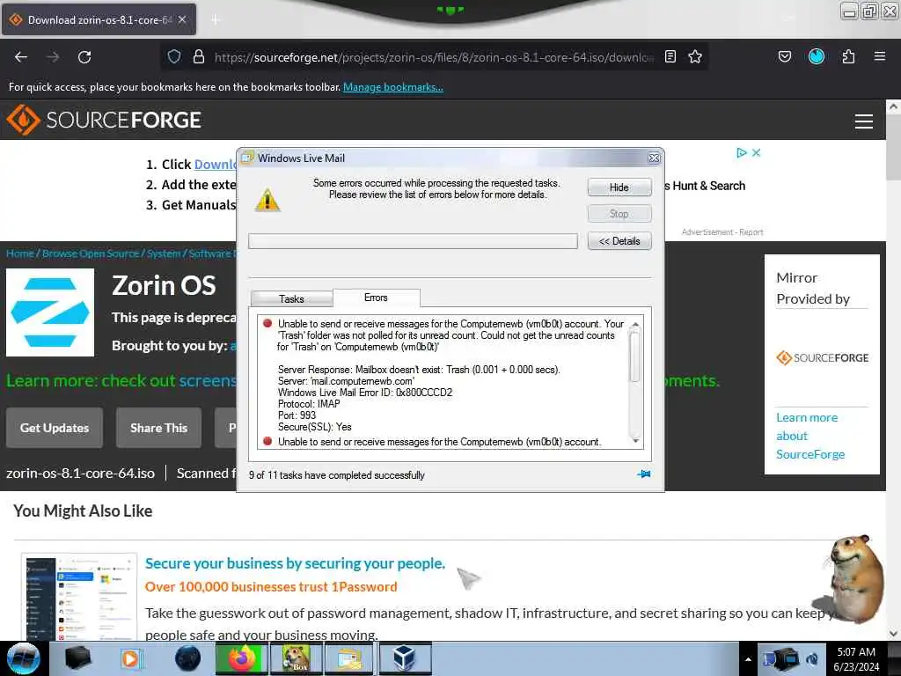The height and width of the screenshot is (676, 901).
Task: Close the advertisement with X icon
Action: 756,152
